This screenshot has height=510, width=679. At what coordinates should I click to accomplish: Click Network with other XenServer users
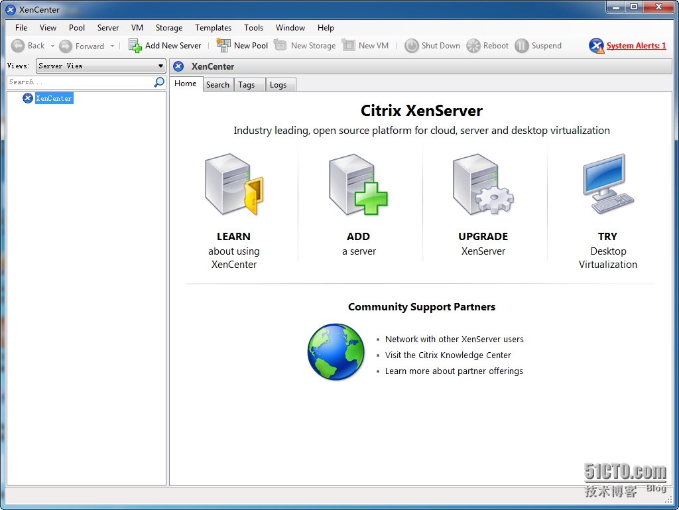coord(454,339)
